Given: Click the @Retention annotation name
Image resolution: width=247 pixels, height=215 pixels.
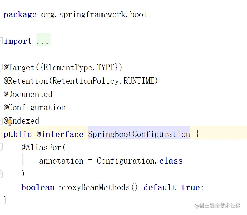Looking at the screenshot, I should click(26, 81).
